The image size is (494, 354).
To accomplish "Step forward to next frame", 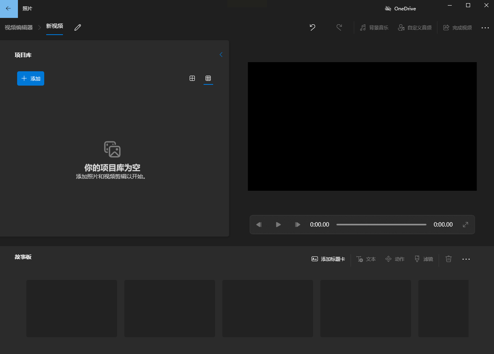I will (x=298, y=225).
